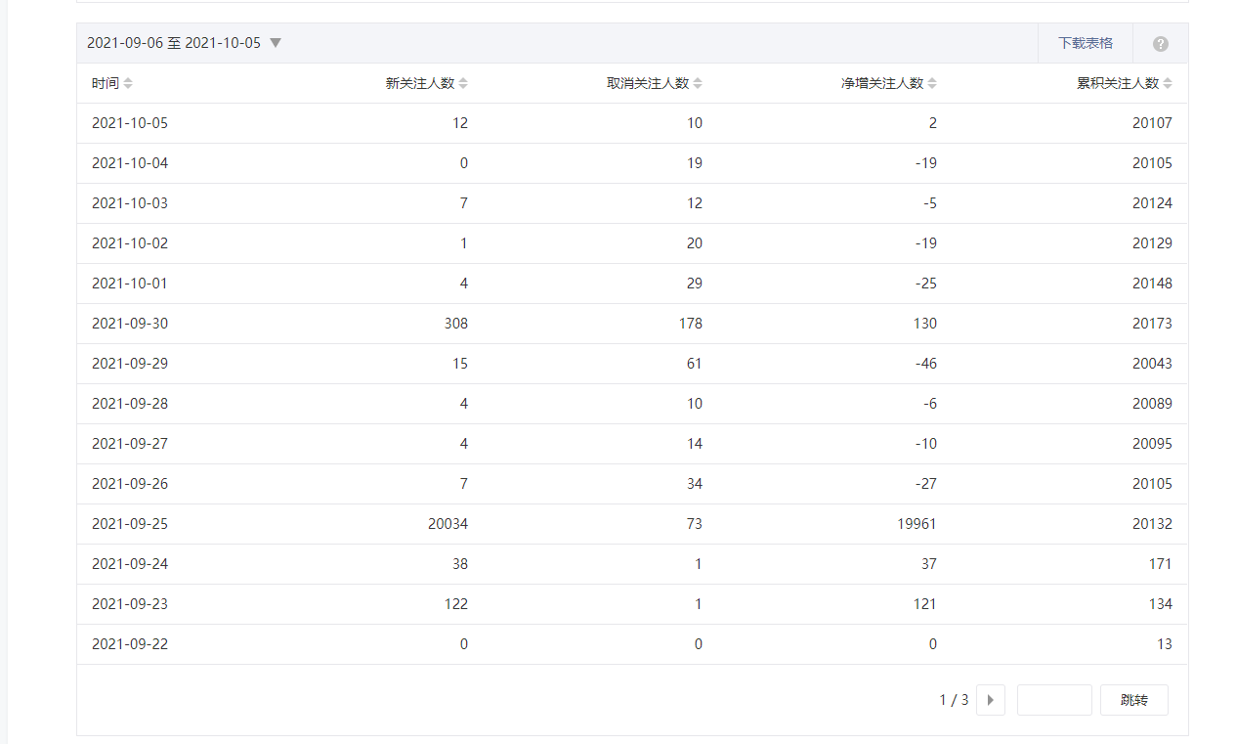Select the 2021-09-25 row date
The image size is (1236, 744).
(130, 524)
